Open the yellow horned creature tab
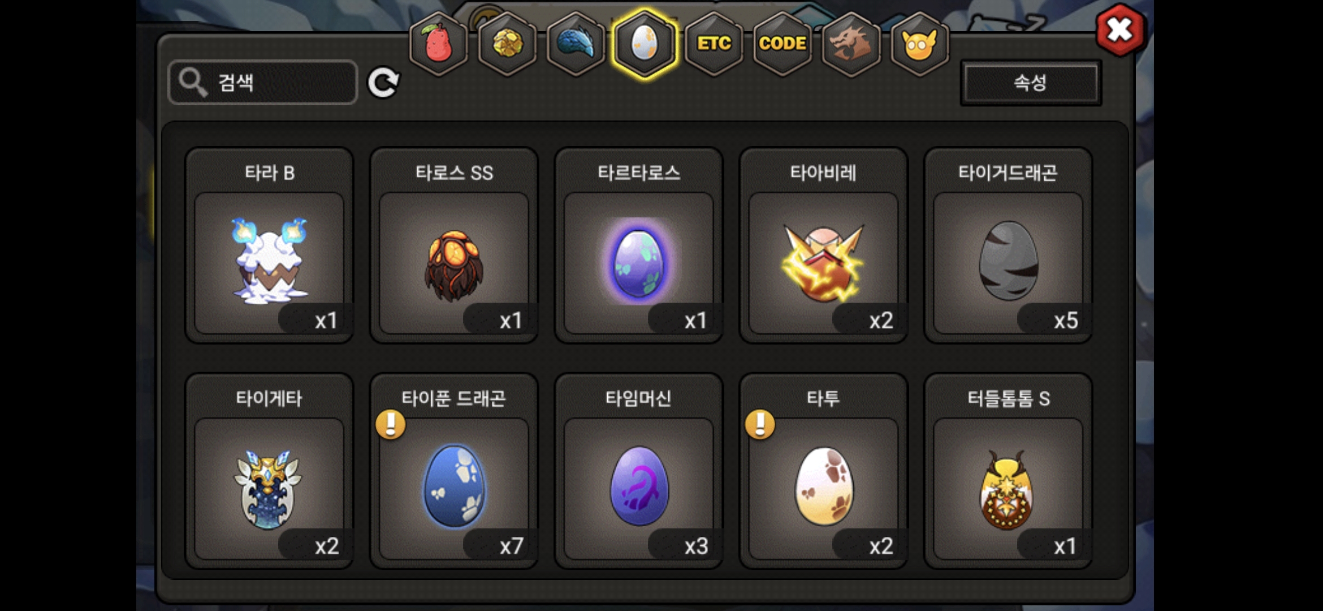 click(919, 44)
